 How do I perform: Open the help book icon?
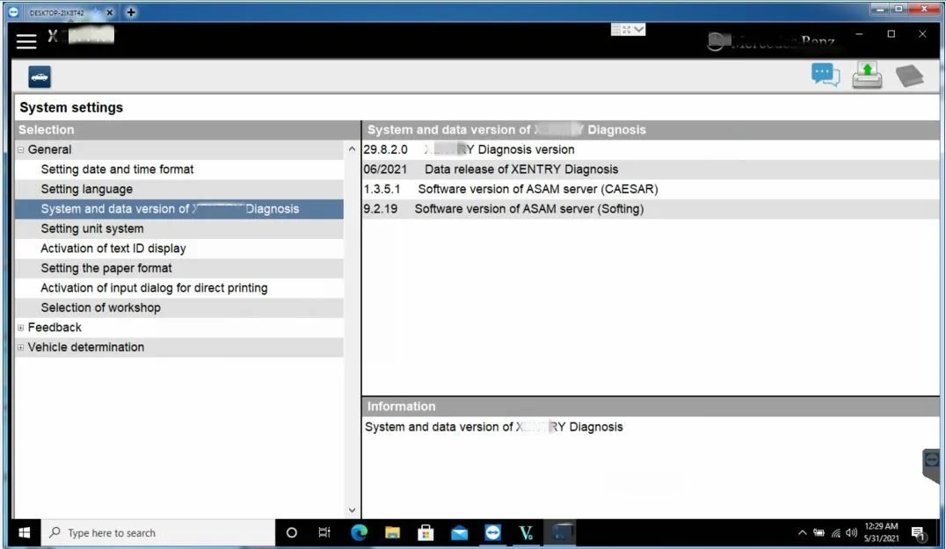coord(910,76)
